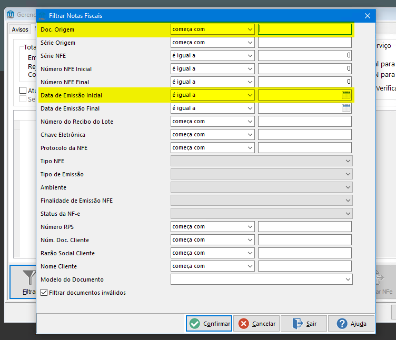The width and height of the screenshot is (396, 340).
Task: Expand Finalidade de Emissão NFE dropdown
Action: (262, 200)
